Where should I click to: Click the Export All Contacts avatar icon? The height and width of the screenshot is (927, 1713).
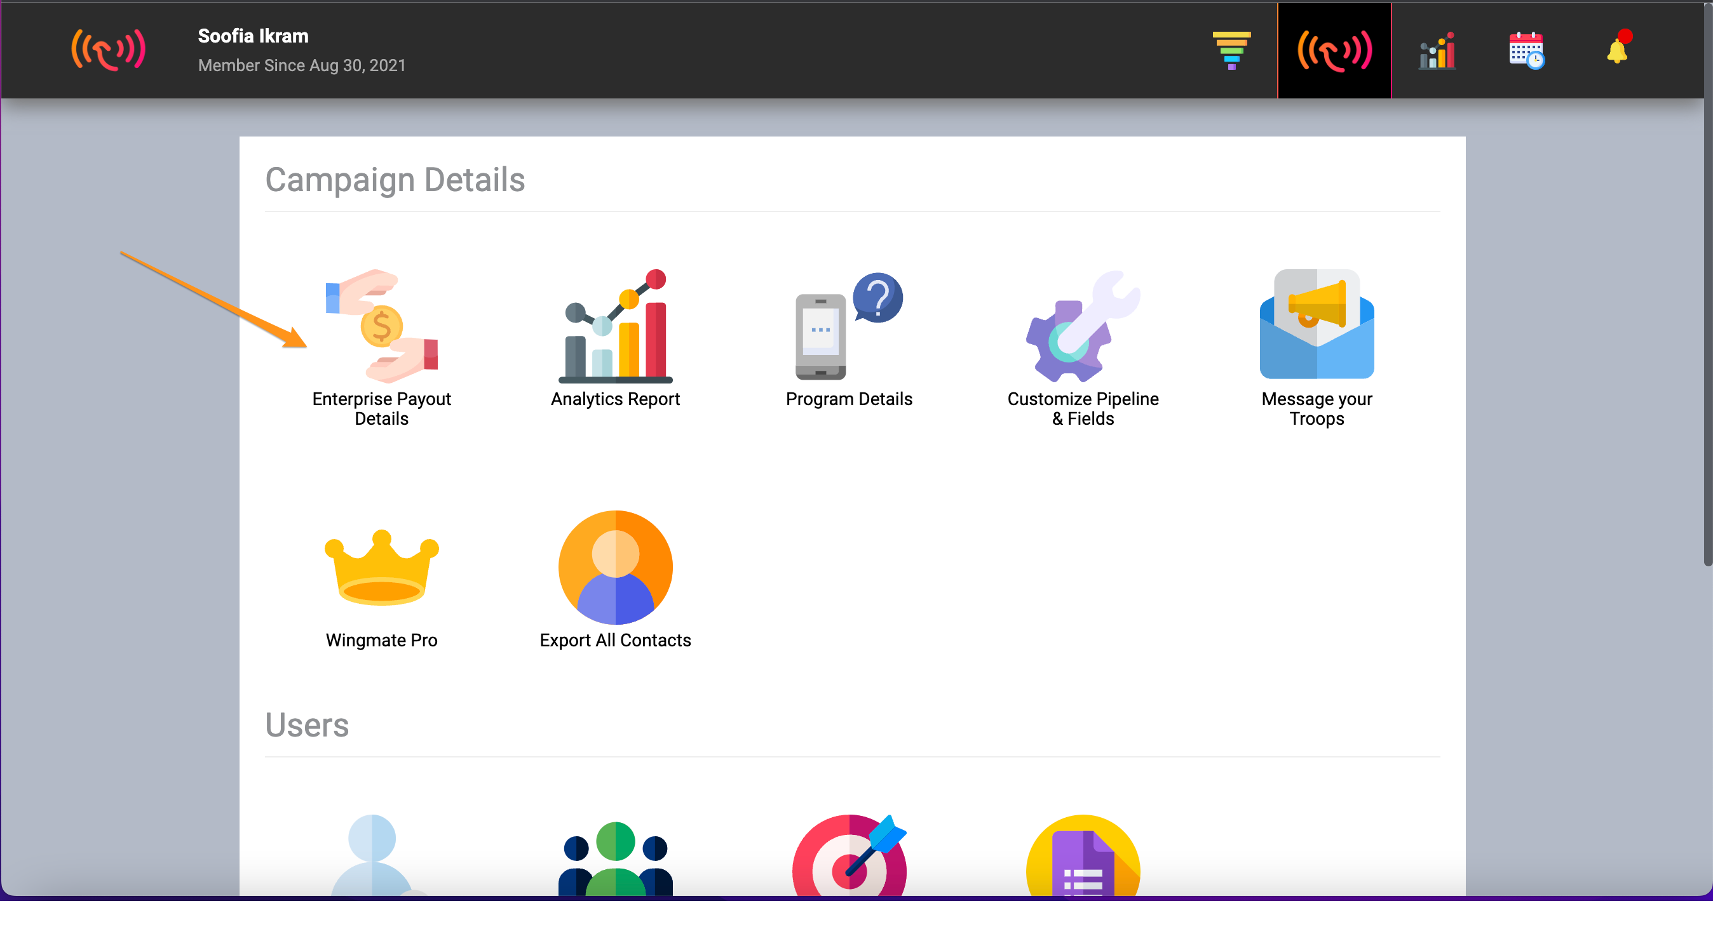615,568
